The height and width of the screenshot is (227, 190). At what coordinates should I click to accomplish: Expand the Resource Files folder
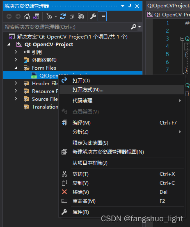16,91
